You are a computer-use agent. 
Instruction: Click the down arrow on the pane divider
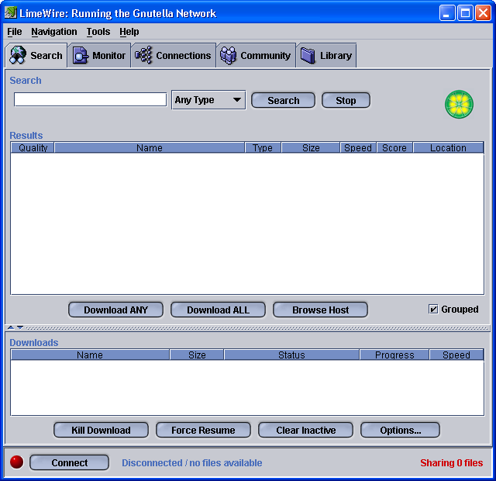(x=20, y=327)
